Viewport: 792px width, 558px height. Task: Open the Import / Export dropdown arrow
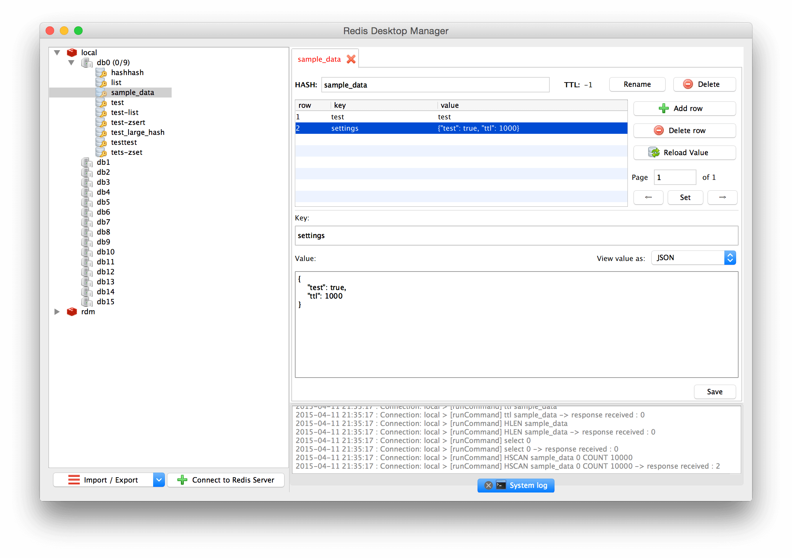(x=159, y=480)
